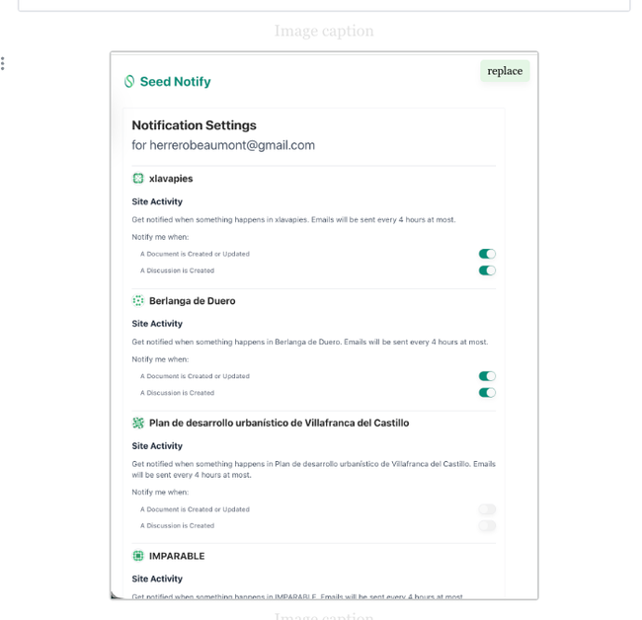The width and height of the screenshot is (642, 620).
Task: Switch off Berlanga de Duero Discussion is Created
Action: coord(487,393)
